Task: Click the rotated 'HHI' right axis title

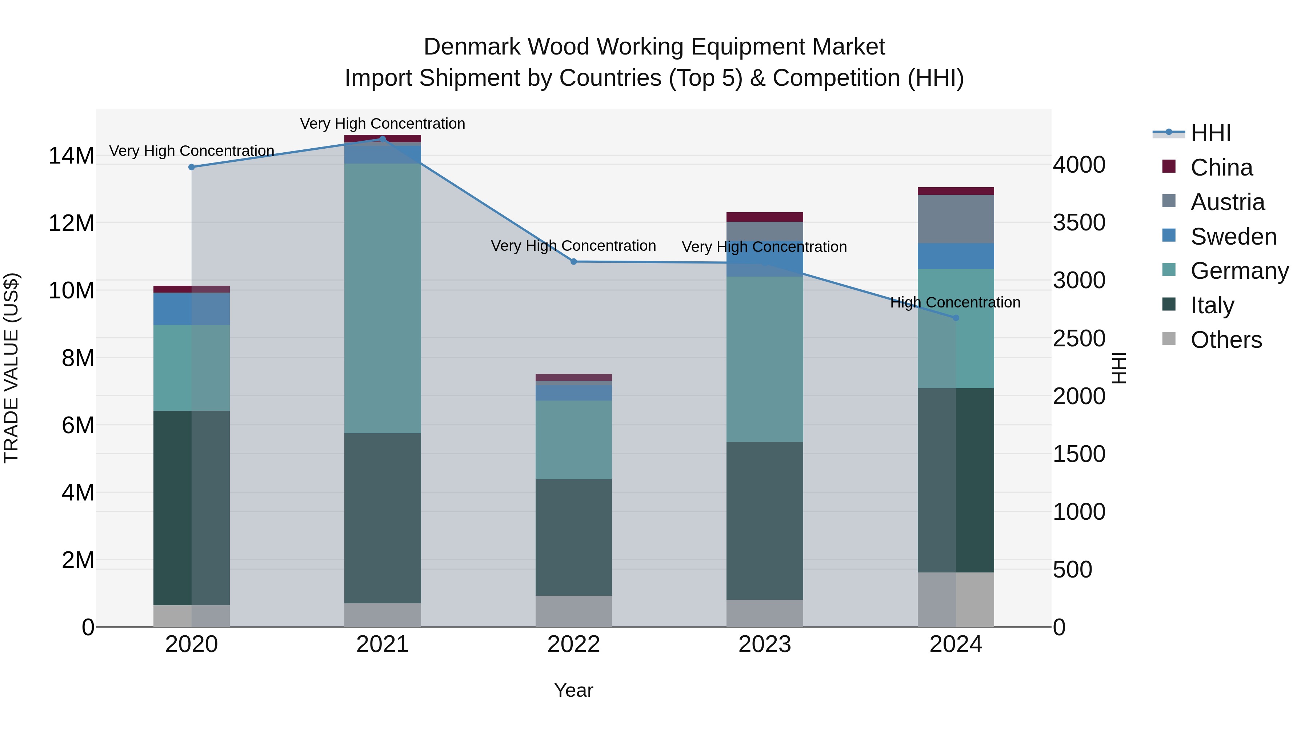Action: coord(1120,368)
